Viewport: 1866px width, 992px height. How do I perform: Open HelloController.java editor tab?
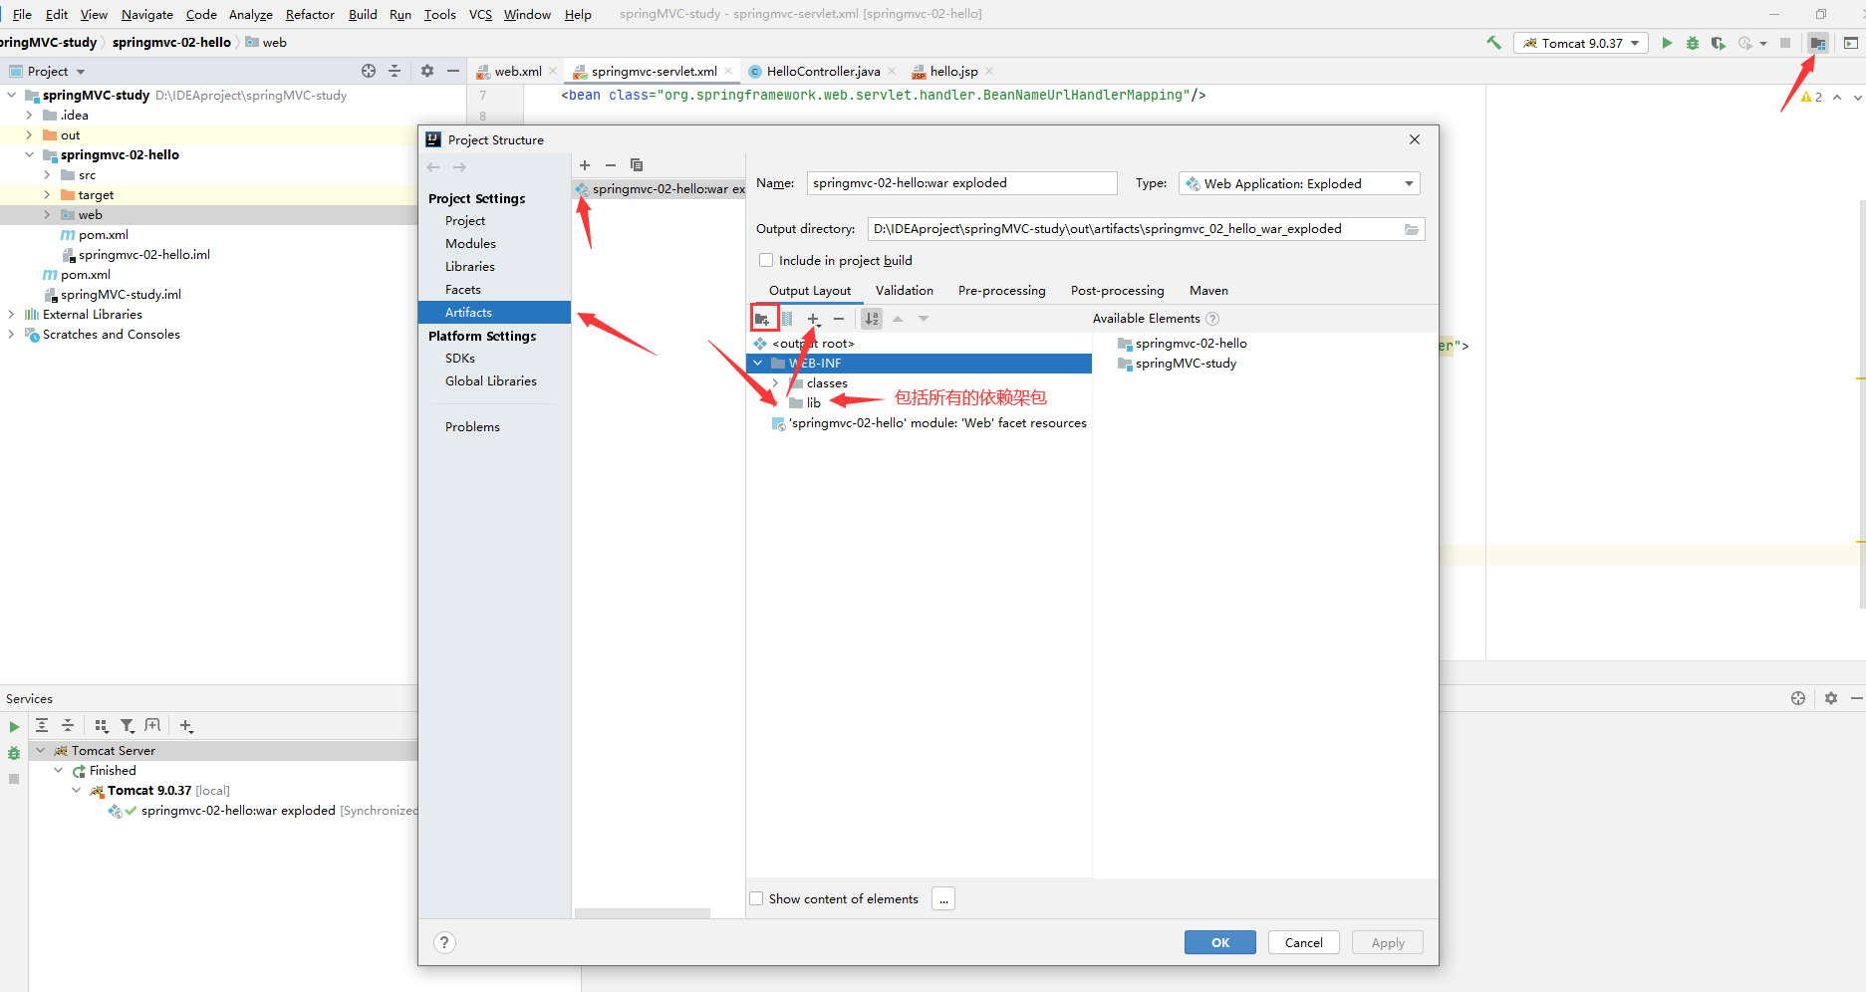pos(823,71)
